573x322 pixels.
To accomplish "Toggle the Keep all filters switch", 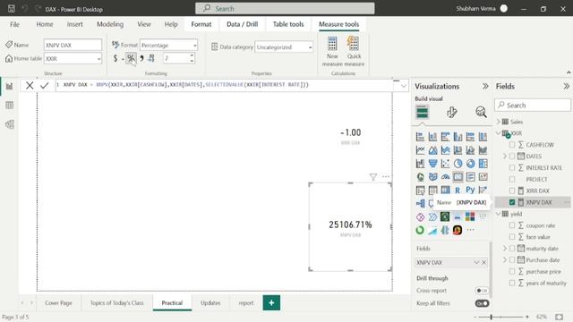I will [x=482, y=303].
